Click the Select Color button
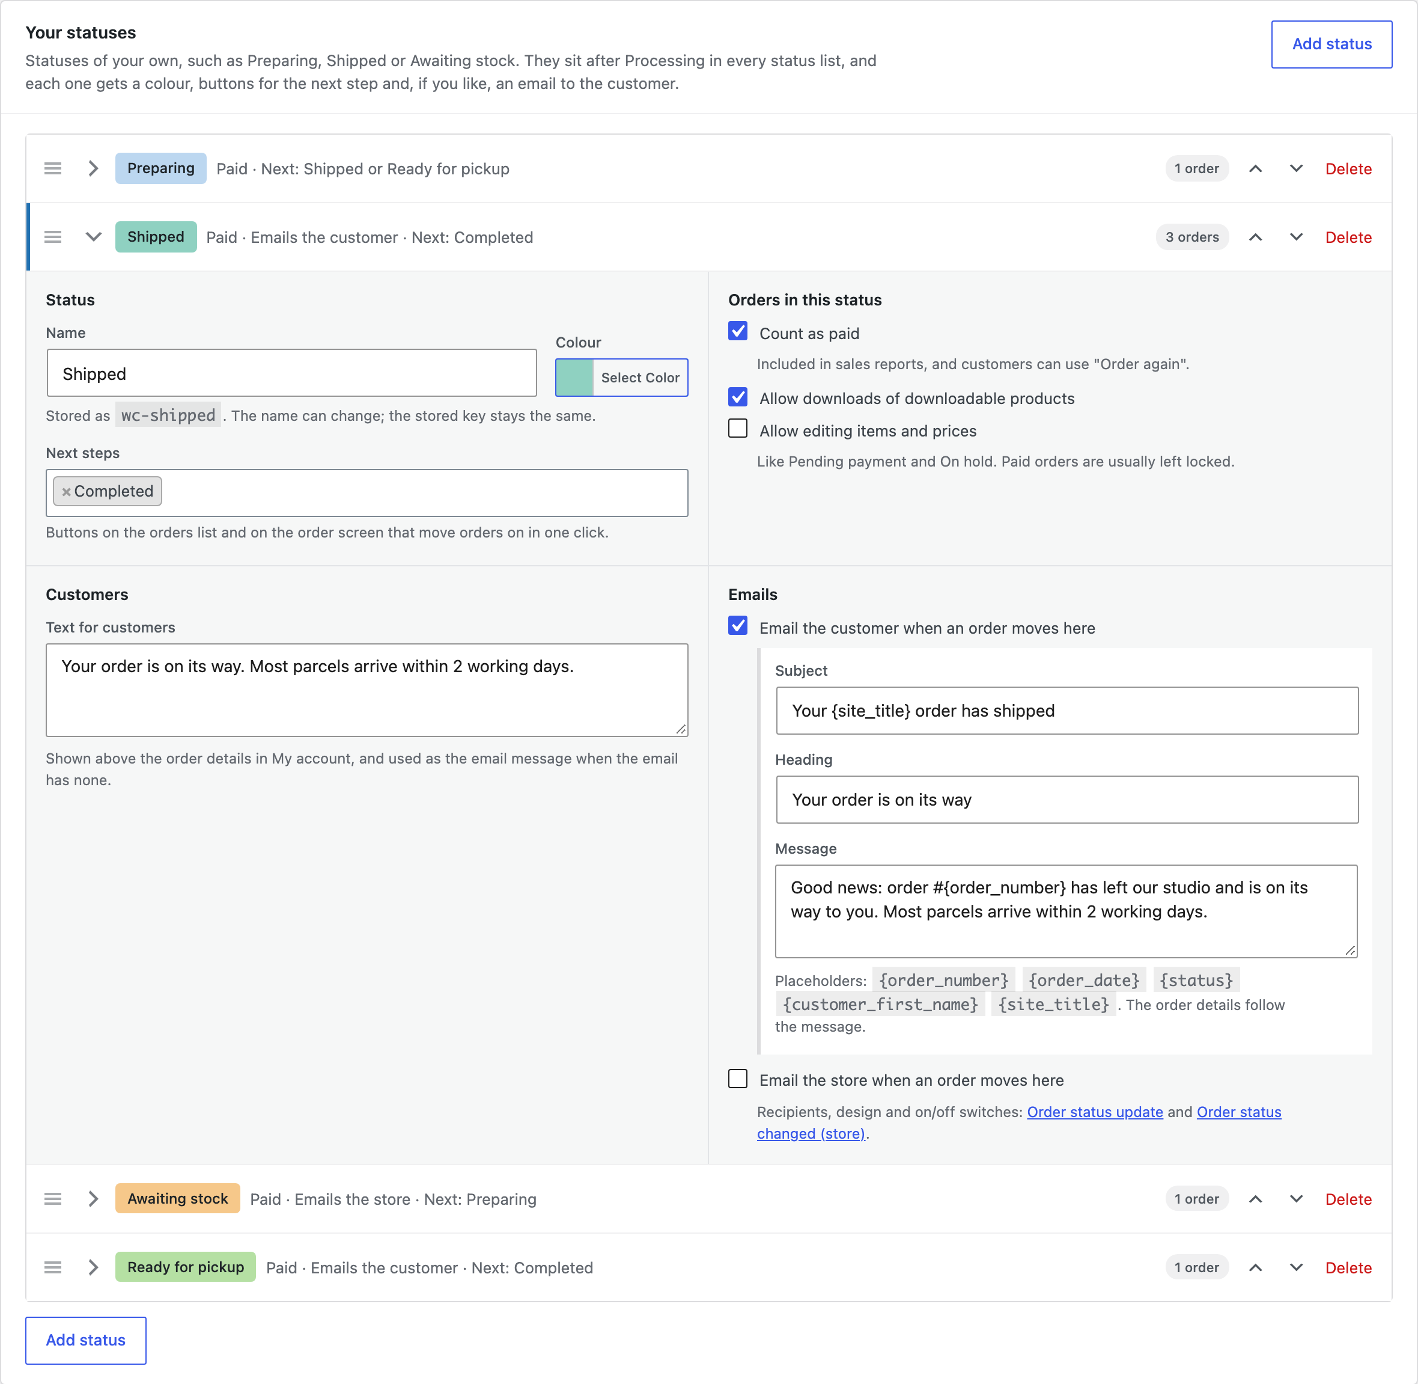Viewport: 1418px width, 1384px height. [640, 377]
